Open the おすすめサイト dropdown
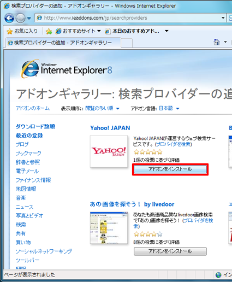 click(78, 31)
